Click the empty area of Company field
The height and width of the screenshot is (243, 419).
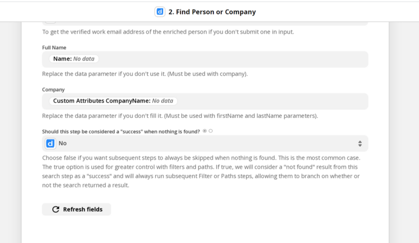pos(272,101)
